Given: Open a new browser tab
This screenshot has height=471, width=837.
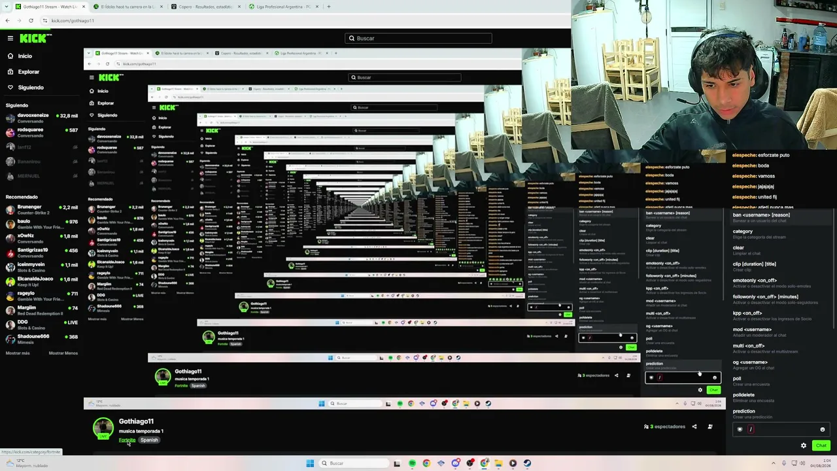Looking at the screenshot, I should [x=329, y=7].
